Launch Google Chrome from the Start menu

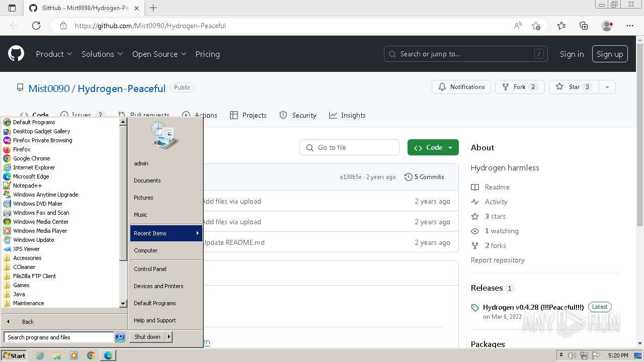pyautogui.click(x=31, y=158)
